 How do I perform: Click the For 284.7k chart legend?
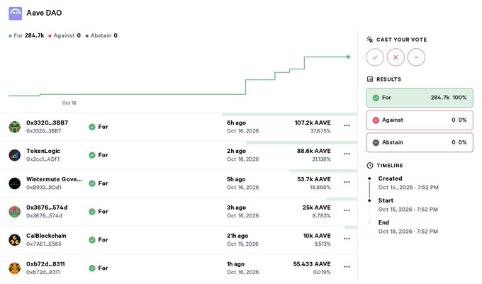(x=26, y=35)
